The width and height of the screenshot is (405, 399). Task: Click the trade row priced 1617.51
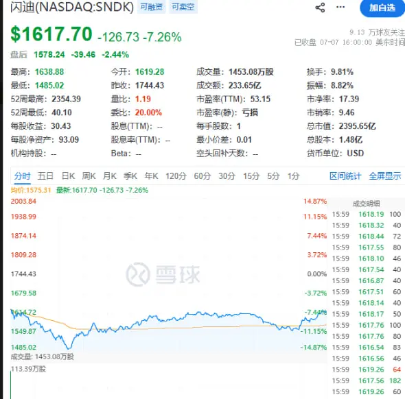click(x=367, y=292)
